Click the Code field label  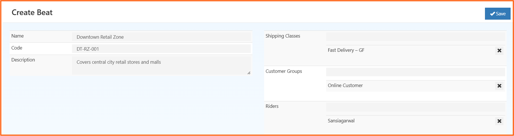(17, 48)
